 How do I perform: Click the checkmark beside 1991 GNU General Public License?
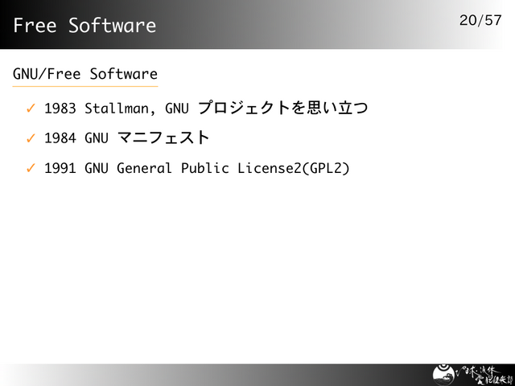[30, 168]
